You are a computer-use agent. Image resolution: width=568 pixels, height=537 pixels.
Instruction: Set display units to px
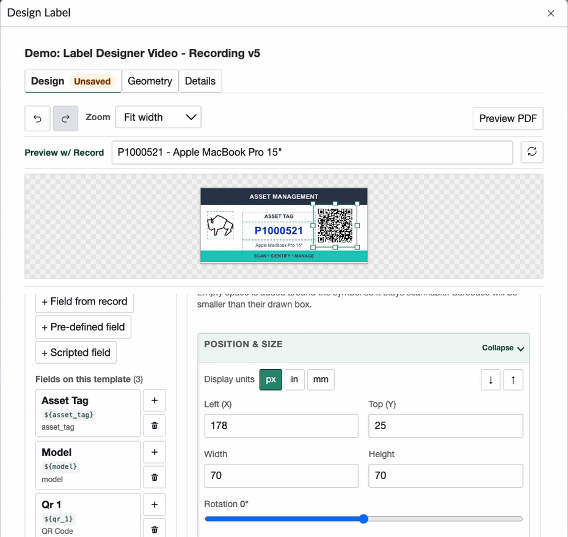click(271, 380)
